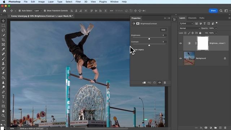The height and width of the screenshot is (130, 231).
Task: Enable the Use Legacy checkbox
Action: (x=133, y=50)
